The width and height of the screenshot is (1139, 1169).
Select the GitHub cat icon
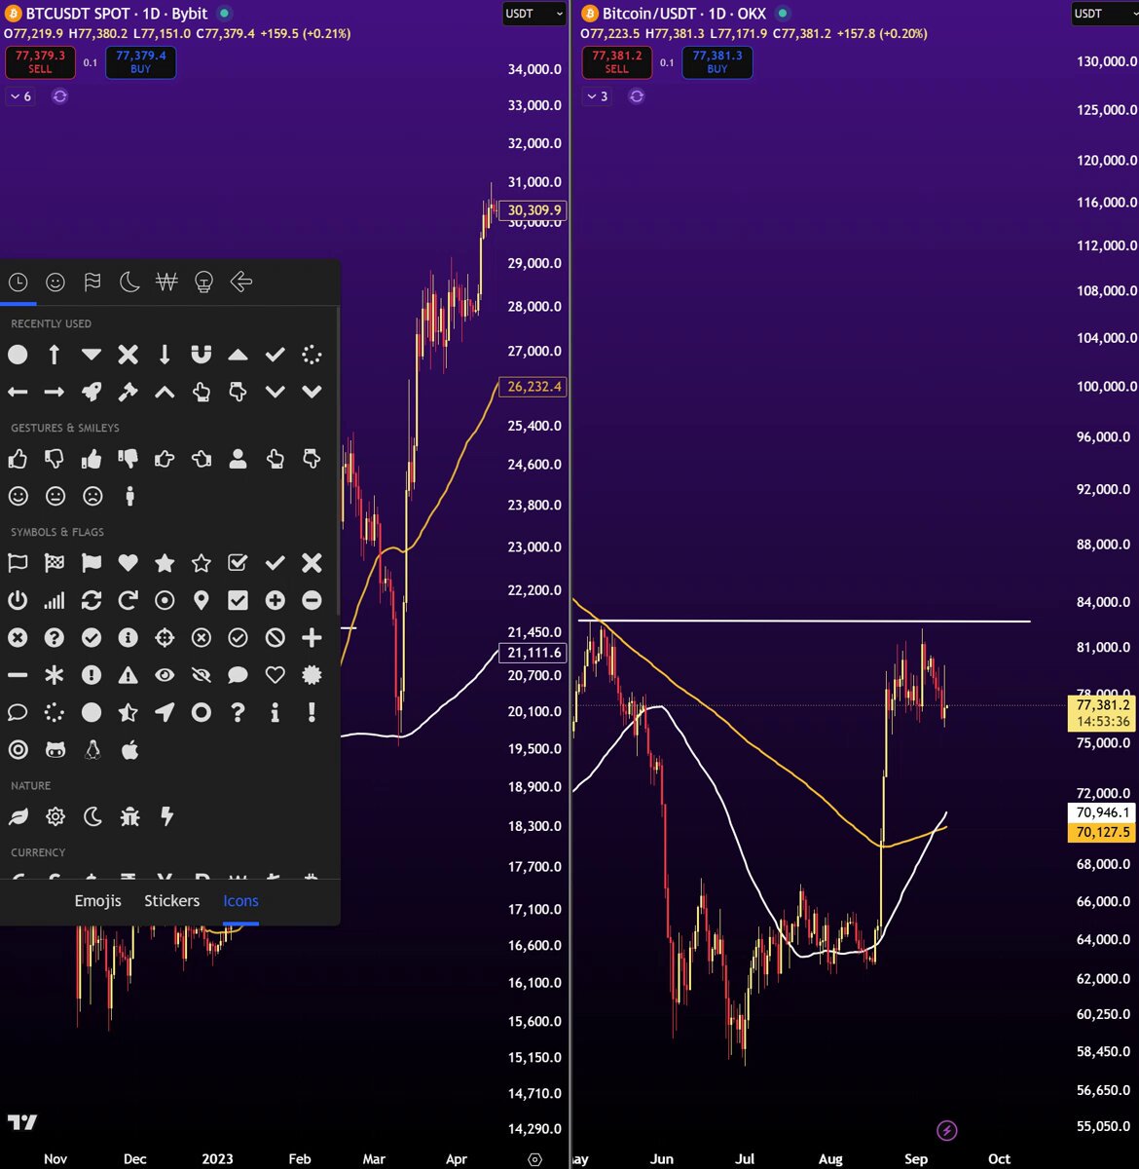(x=55, y=749)
